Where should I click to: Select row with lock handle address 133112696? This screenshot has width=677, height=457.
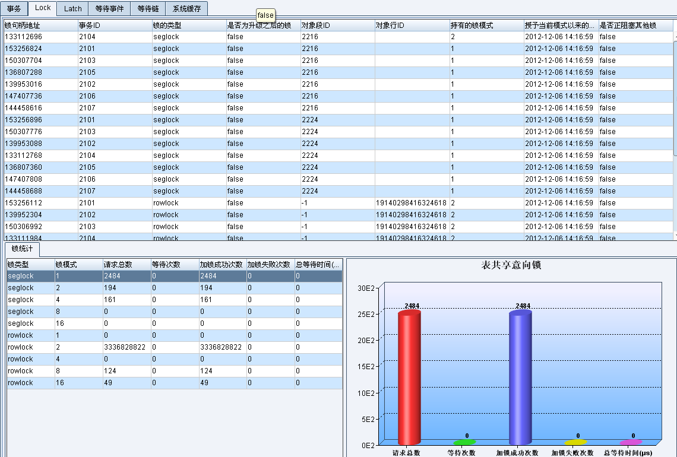tap(40, 37)
